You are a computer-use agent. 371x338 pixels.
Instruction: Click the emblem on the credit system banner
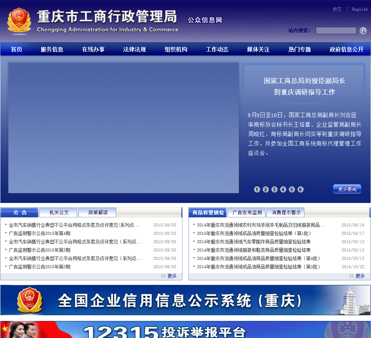(30, 300)
